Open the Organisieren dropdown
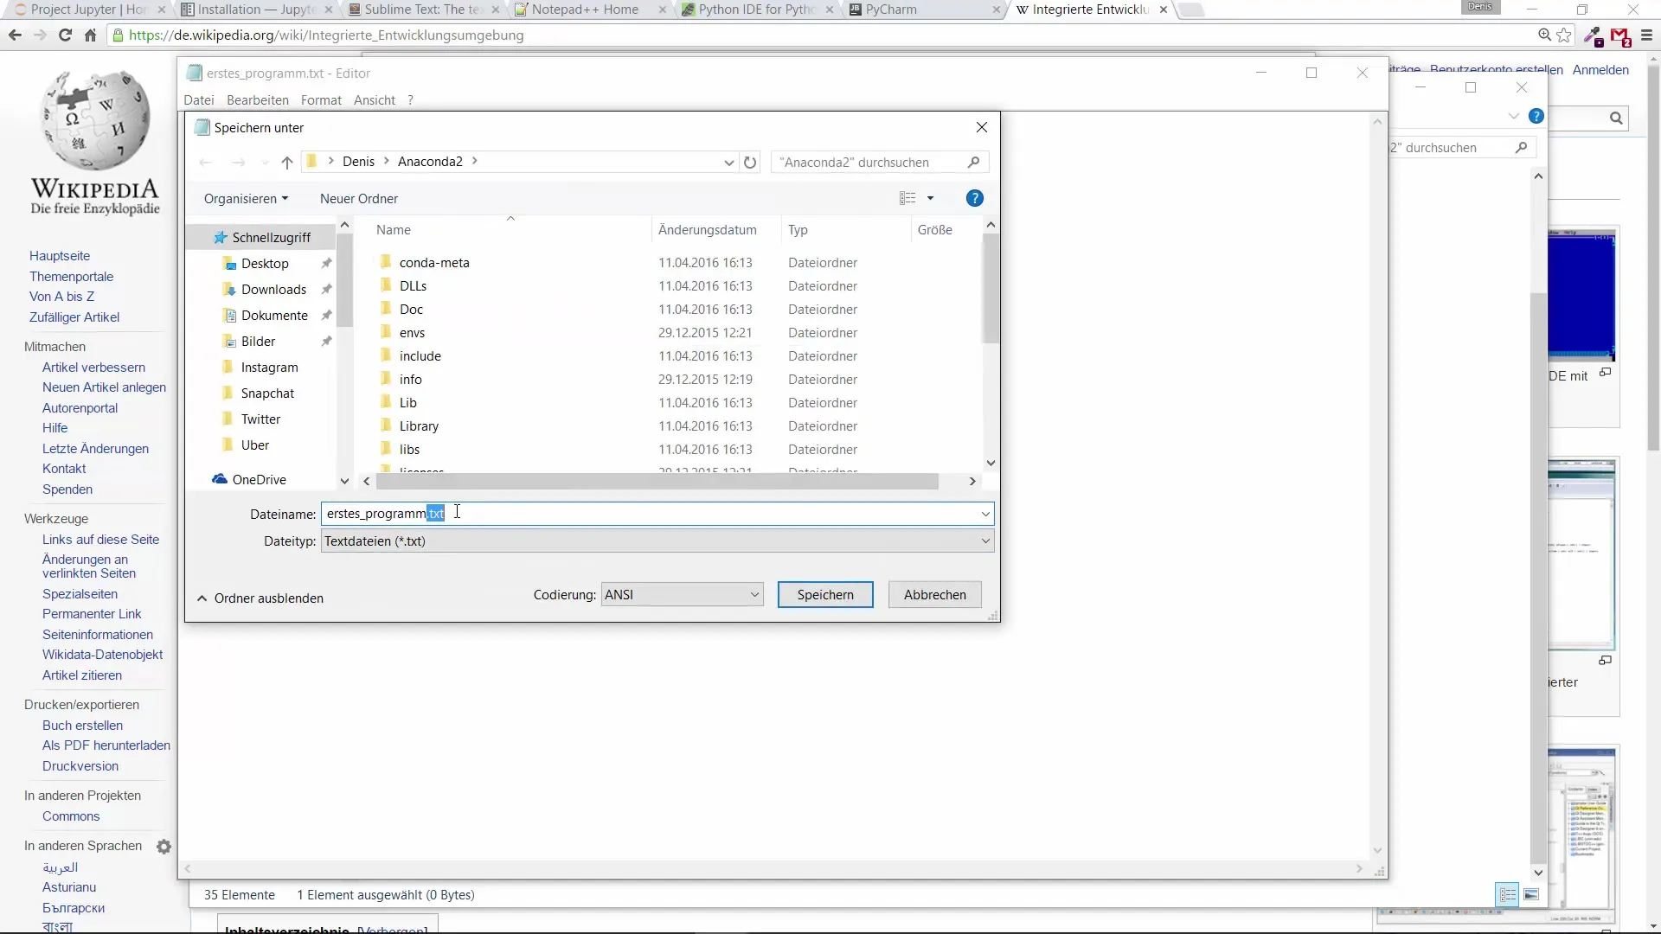 [x=246, y=199]
